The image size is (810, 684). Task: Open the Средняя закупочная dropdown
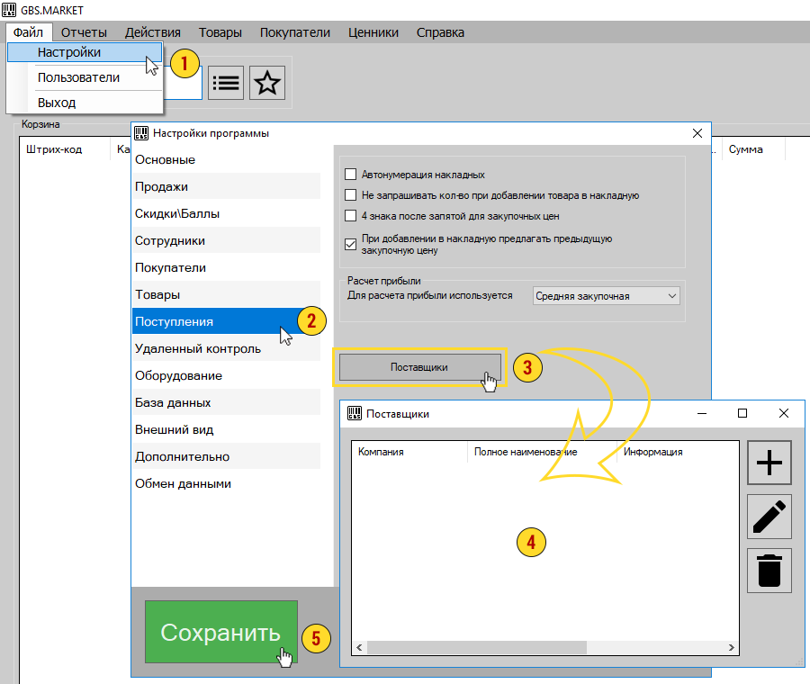pyautogui.click(x=606, y=296)
